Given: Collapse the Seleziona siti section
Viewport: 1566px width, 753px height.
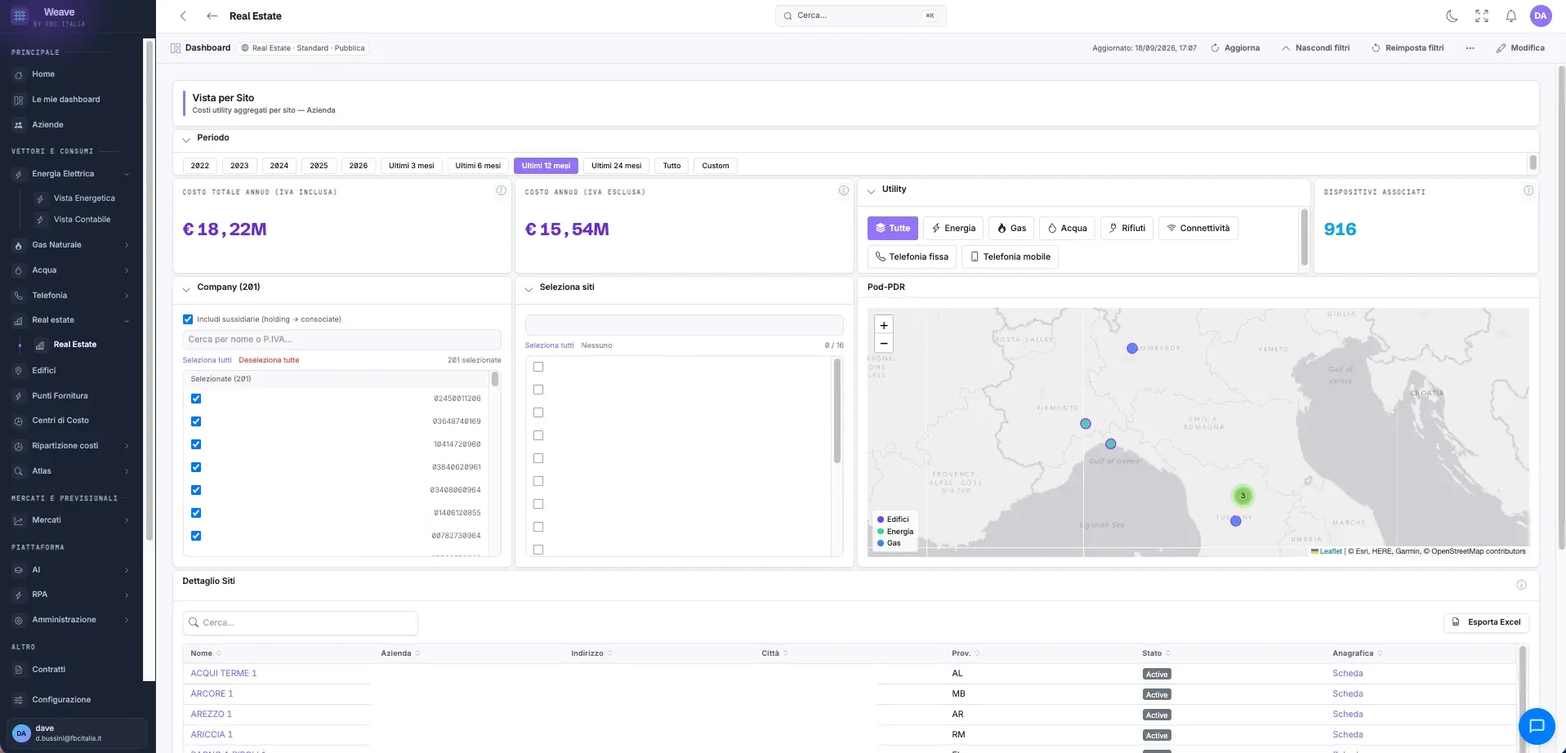Looking at the screenshot, I should point(529,289).
